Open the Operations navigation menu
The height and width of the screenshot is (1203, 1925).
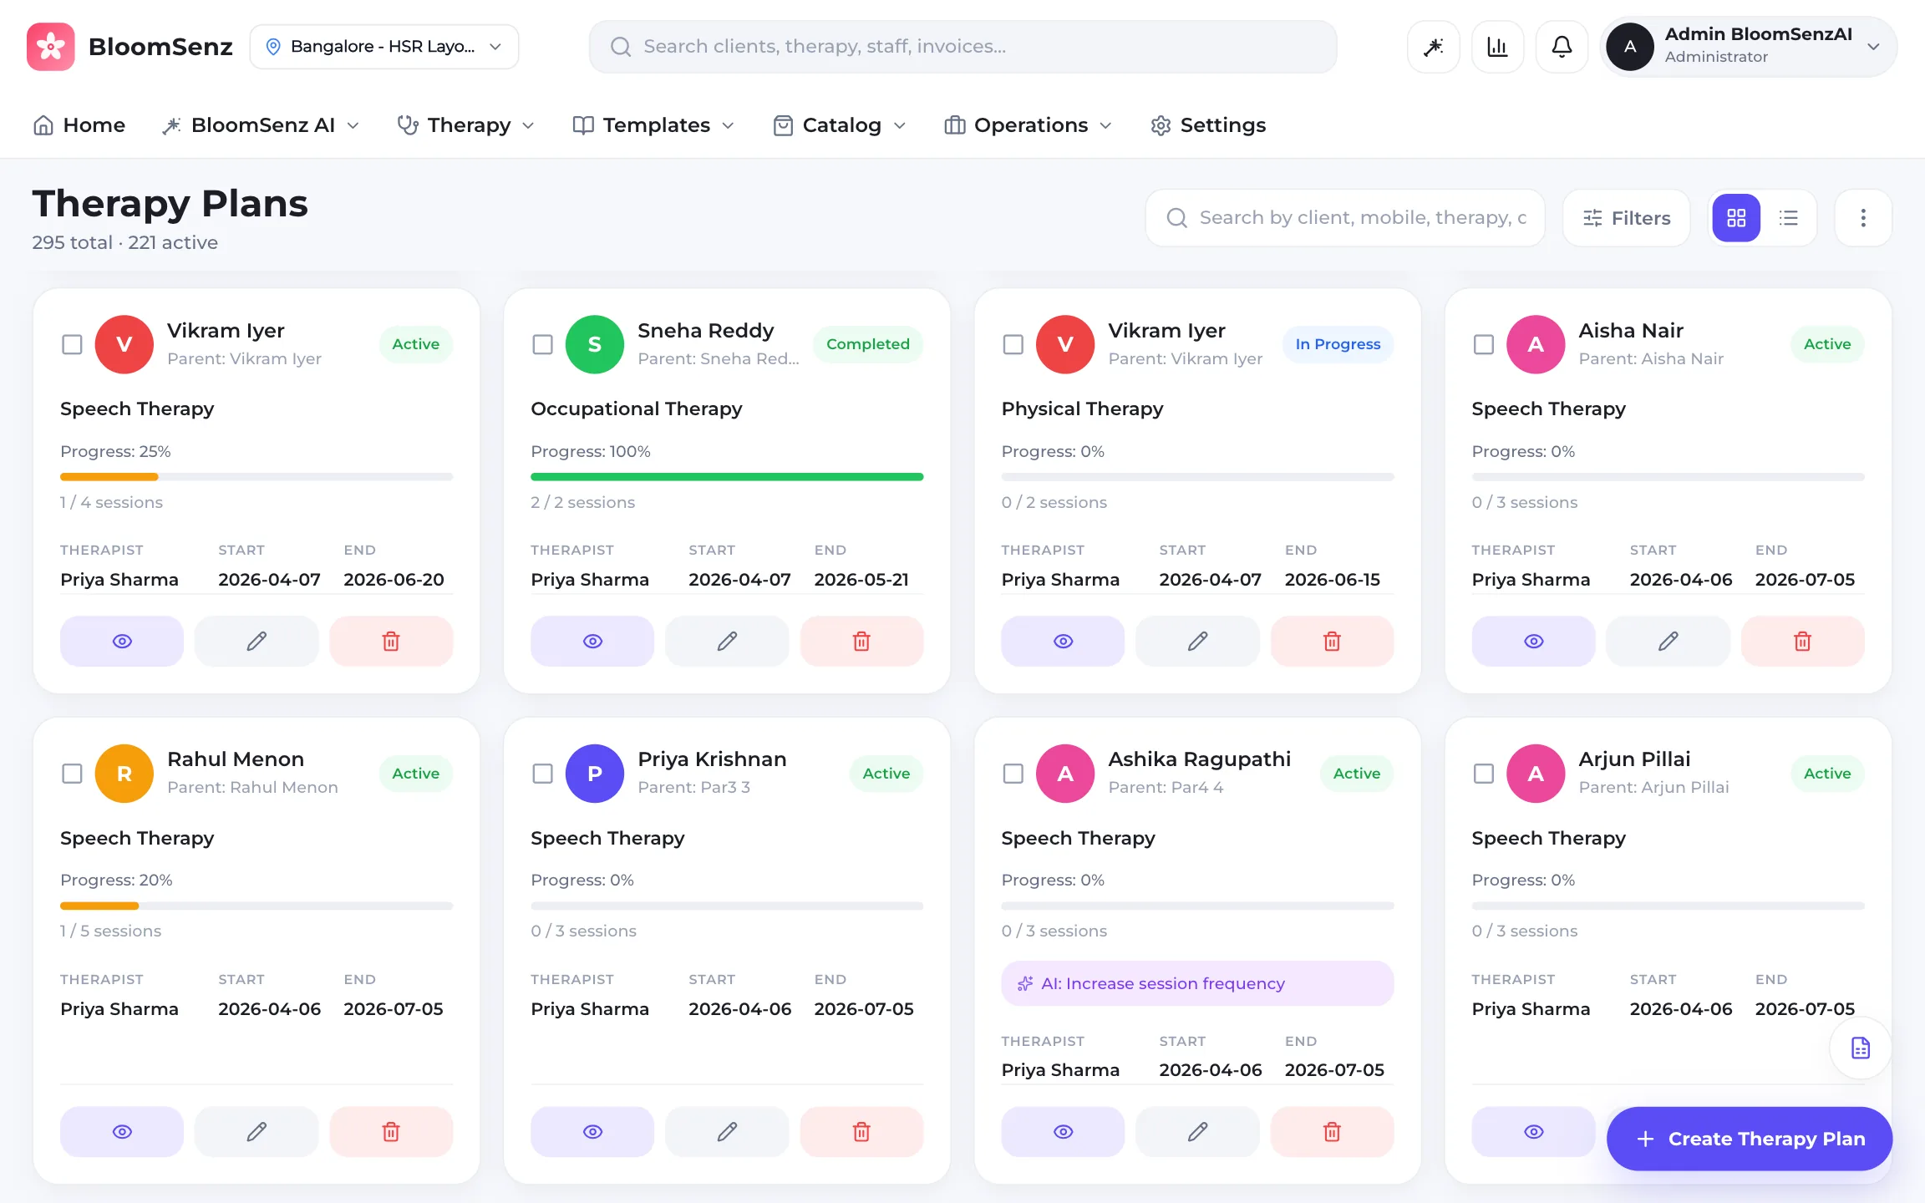[x=1028, y=125]
